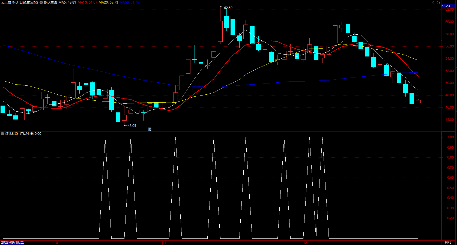The width and height of the screenshot is (457, 245).
Task: Toggle the side panel layout icon
Action: 439,2
